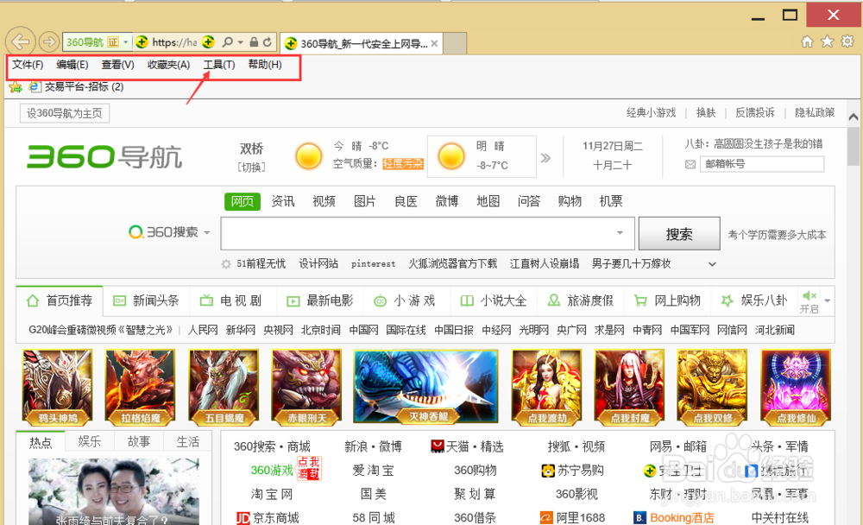Screen dimensions: 863x525
Task: Open Booking酒店 site link
Action: [674, 518]
